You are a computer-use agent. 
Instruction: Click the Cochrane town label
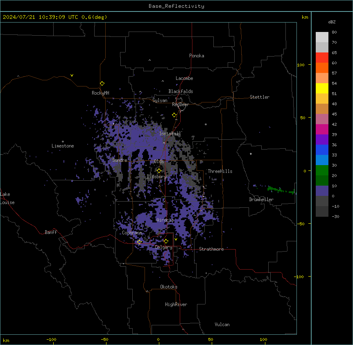pyautogui.click(x=132, y=233)
